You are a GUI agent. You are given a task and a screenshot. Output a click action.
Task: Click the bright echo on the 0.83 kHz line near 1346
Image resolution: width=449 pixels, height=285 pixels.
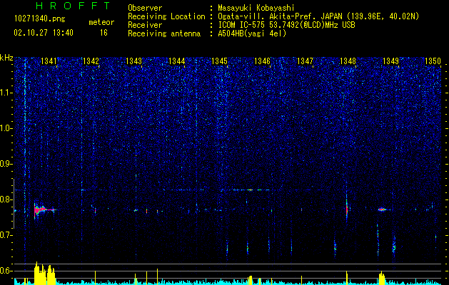(251, 190)
